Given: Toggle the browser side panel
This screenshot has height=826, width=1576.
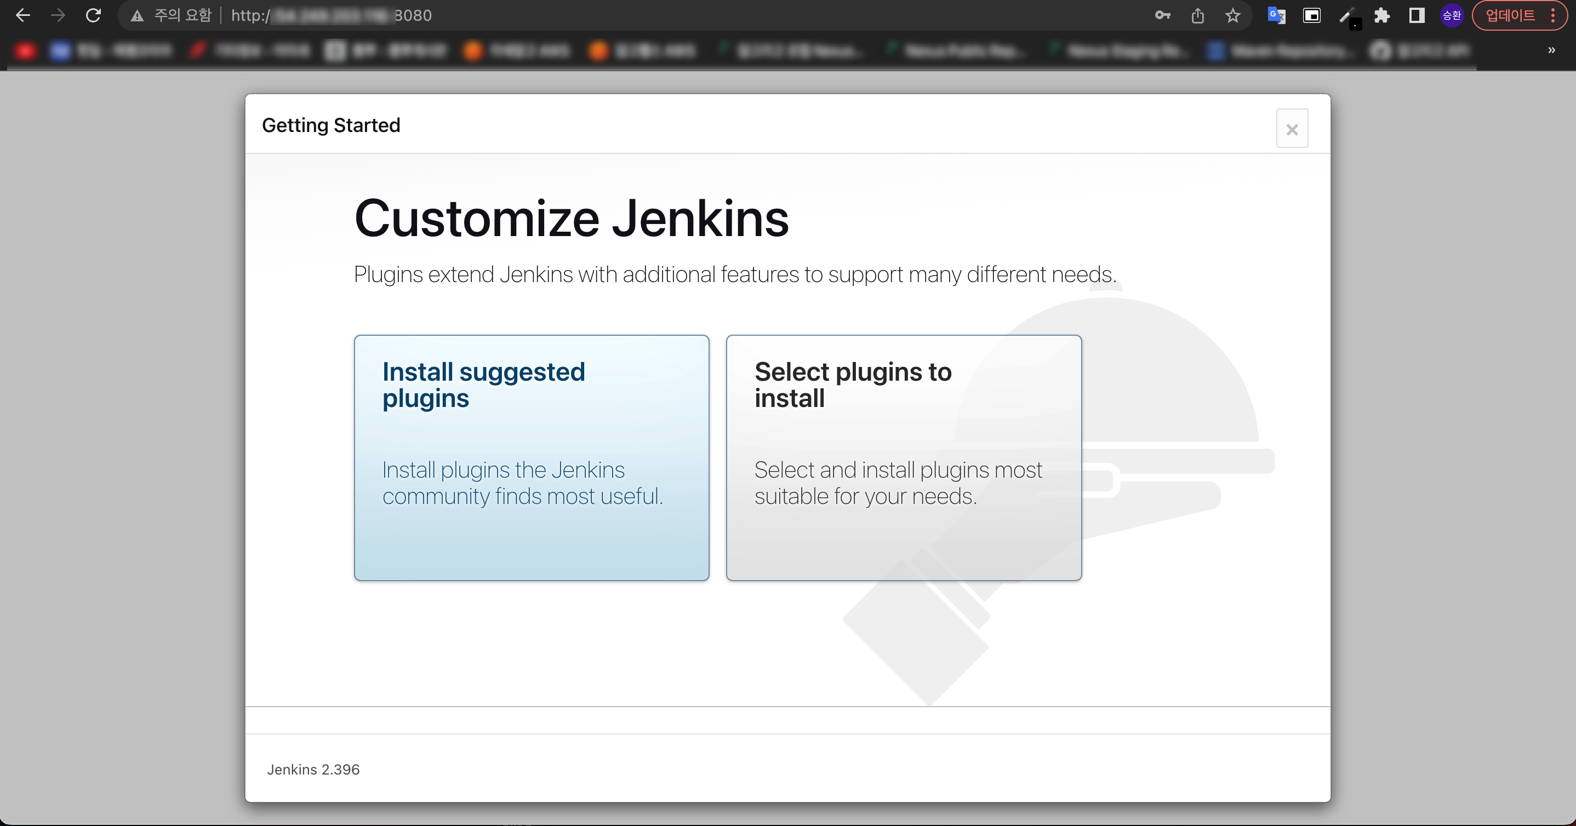Looking at the screenshot, I should (1417, 15).
